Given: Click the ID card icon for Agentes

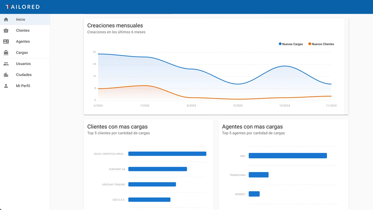Looking at the screenshot, I should click(x=6, y=42).
